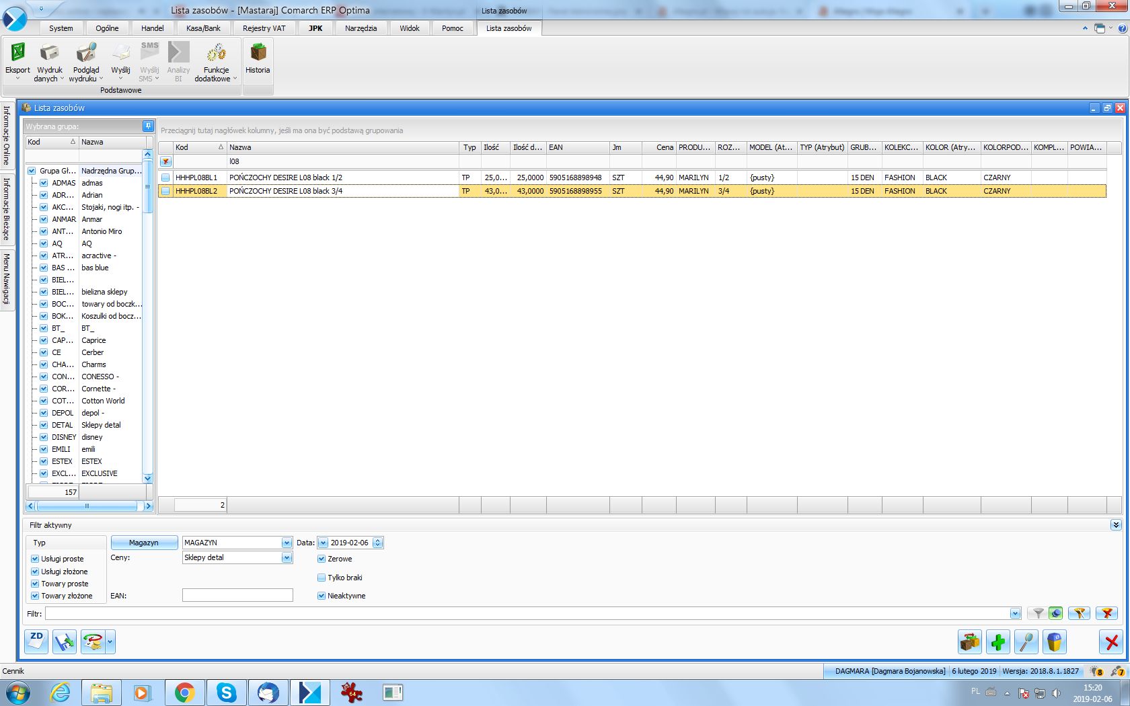The width and height of the screenshot is (1130, 706).
Task: Toggle the Zerowe checkbox
Action: pyautogui.click(x=322, y=559)
